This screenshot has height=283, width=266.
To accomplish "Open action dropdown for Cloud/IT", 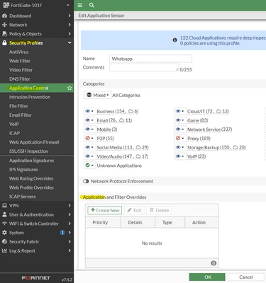I will [180, 111].
